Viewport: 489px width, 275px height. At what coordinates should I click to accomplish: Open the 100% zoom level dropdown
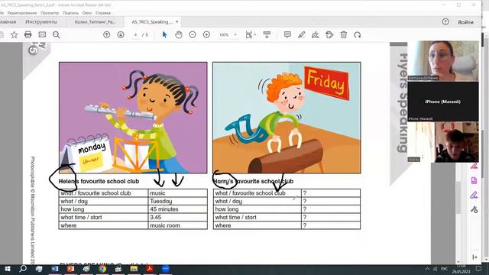228,35
